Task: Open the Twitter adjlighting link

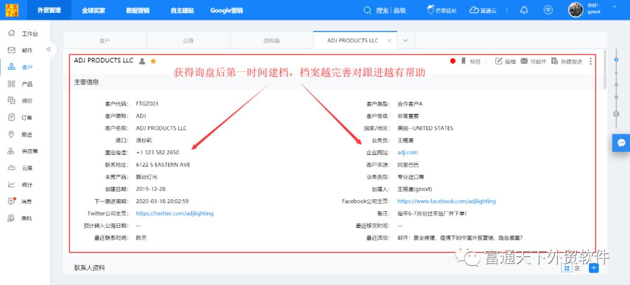Action: click(x=175, y=213)
